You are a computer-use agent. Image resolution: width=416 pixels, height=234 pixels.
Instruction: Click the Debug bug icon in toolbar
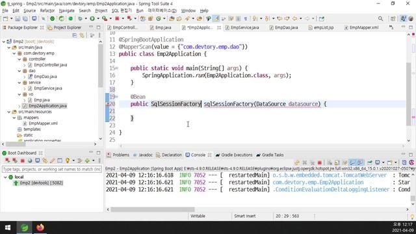tap(80, 19)
